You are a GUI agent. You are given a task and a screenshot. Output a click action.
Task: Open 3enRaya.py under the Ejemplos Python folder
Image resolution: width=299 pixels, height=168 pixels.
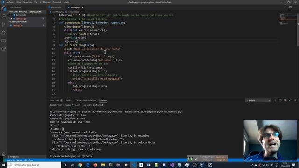pos(27,25)
